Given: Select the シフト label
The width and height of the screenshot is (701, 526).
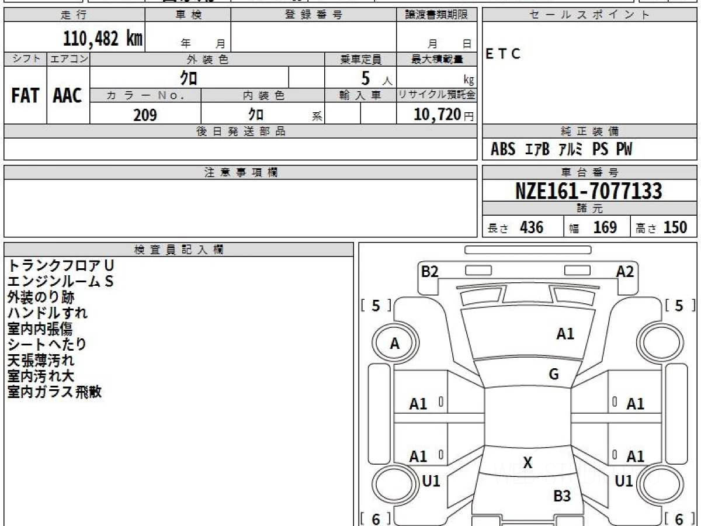Looking at the screenshot, I should pos(26,59).
